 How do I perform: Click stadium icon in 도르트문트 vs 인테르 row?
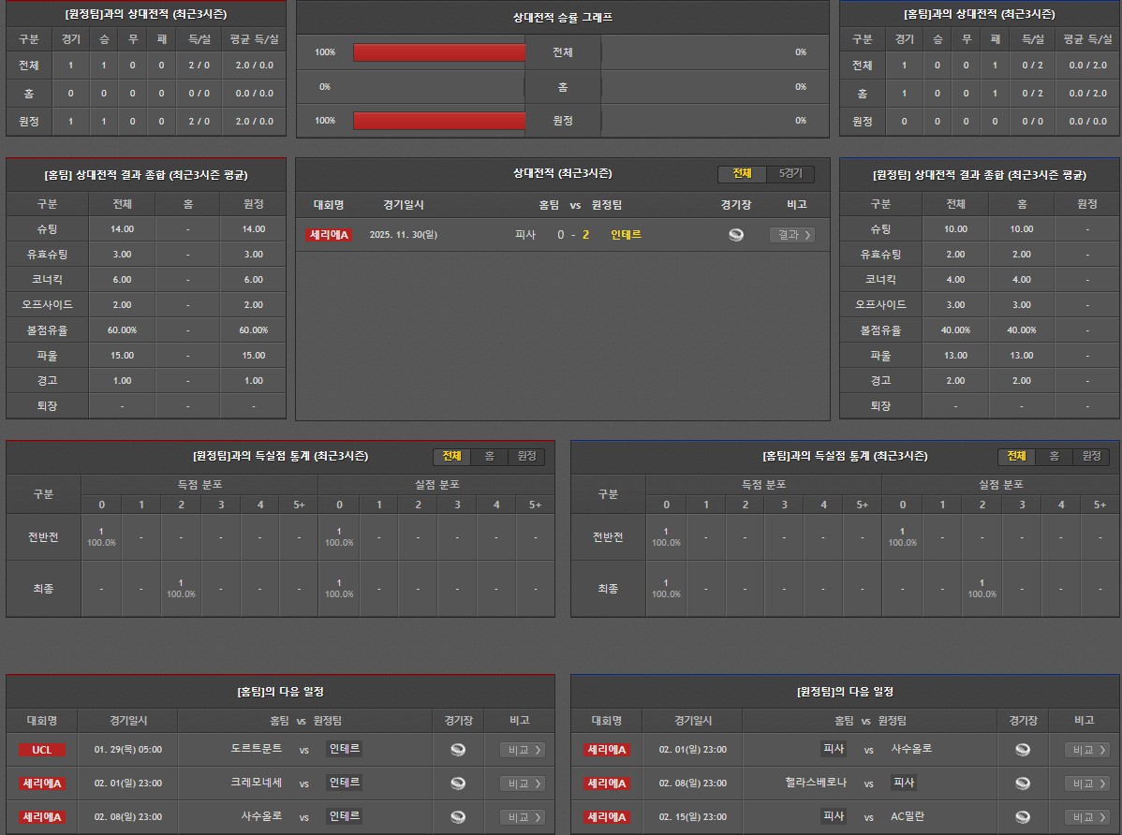tap(458, 750)
